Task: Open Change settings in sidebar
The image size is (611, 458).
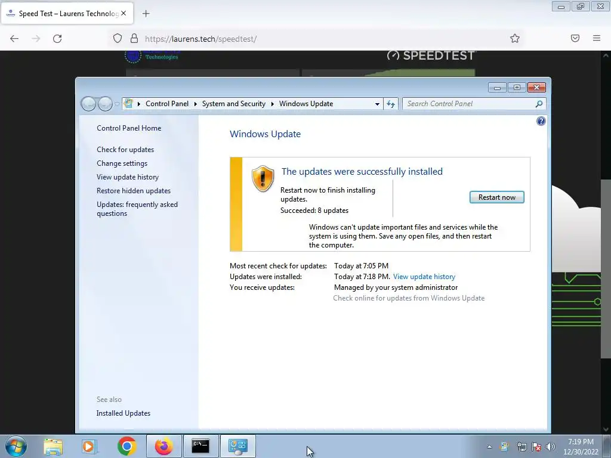Action: (x=122, y=163)
